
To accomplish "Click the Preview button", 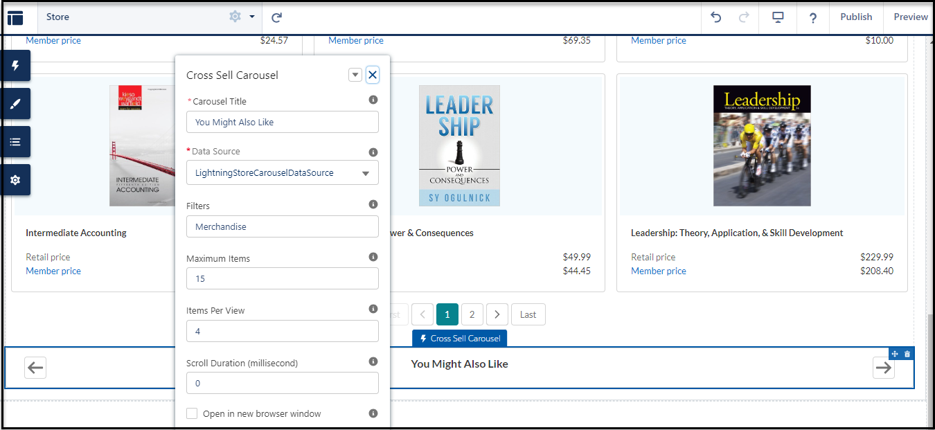I will coord(910,17).
